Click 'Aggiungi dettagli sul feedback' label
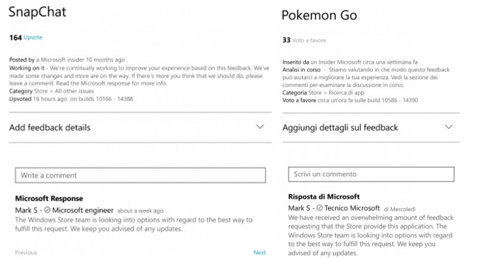This screenshot has height=259, width=488. (340, 128)
